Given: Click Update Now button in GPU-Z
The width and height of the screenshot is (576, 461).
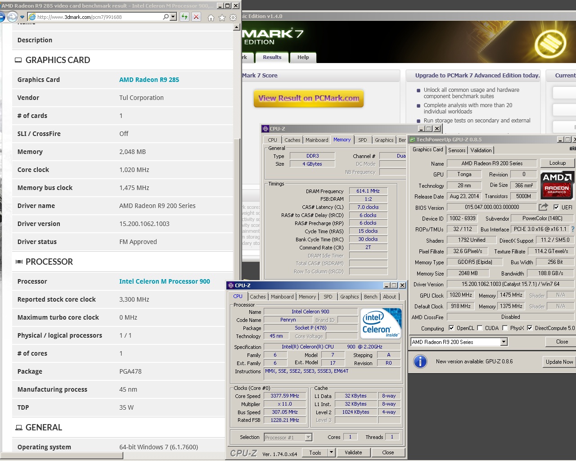Looking at the screenshot, I should [x=559, y=362].
